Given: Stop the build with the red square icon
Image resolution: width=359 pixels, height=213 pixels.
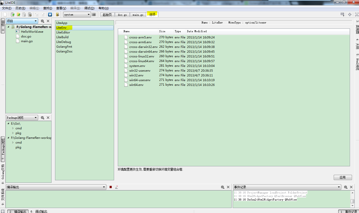Looking at the screenshot, I should pyautogui.click(x=111, y=187).
